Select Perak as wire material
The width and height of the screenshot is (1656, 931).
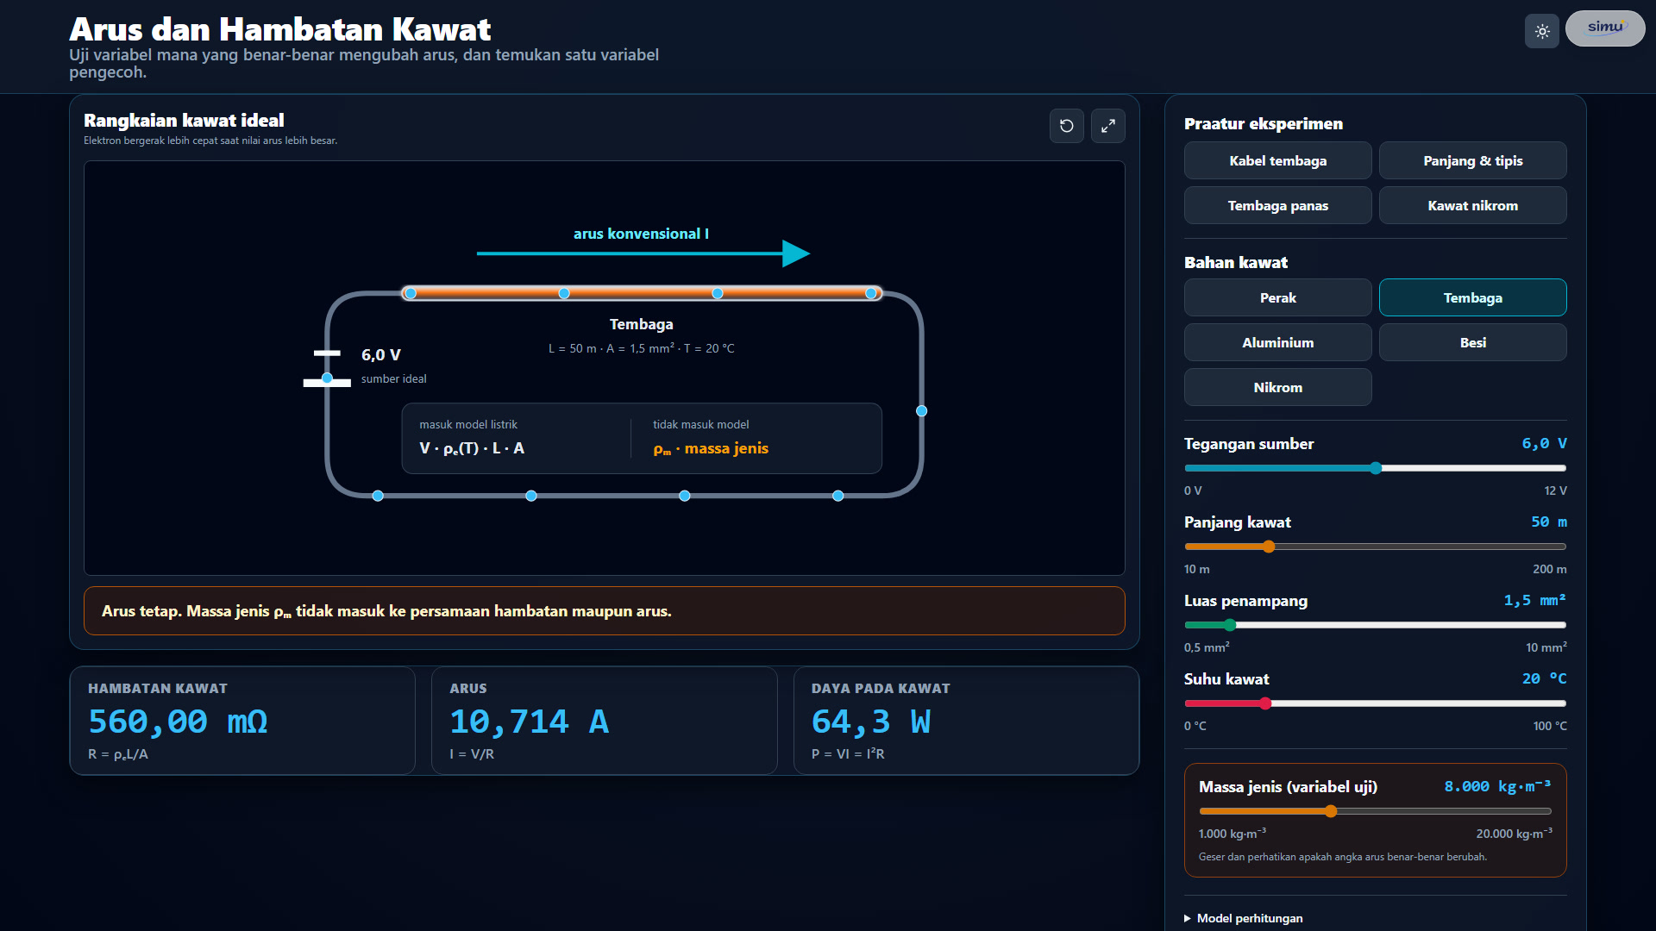(x=1278, y=298)
